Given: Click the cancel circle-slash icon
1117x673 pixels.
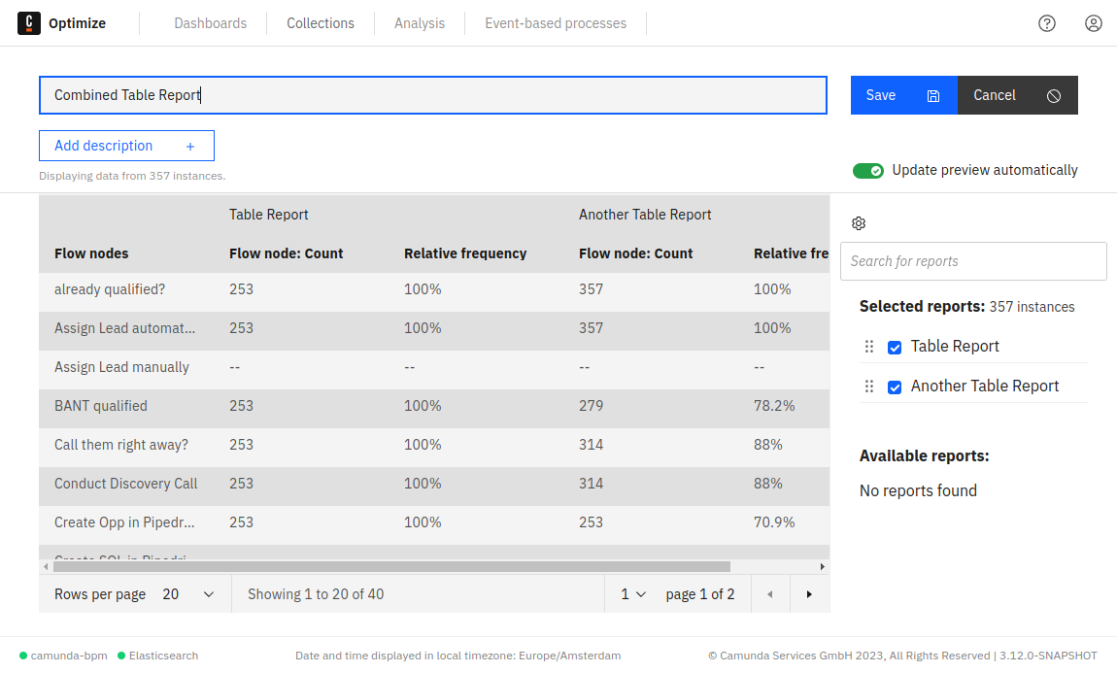Looking at the screenshot, I should pos(1054,95).
